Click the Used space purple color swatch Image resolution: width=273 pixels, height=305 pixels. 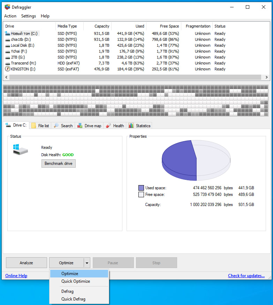click(141, 188)
